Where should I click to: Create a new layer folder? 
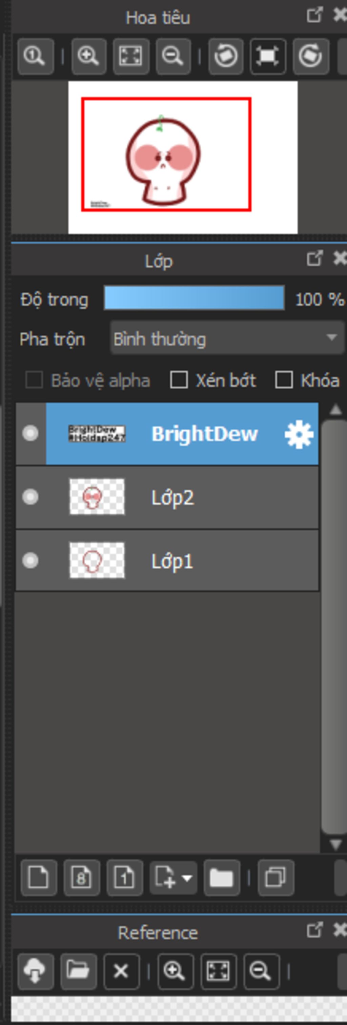(x=221, y=877)
